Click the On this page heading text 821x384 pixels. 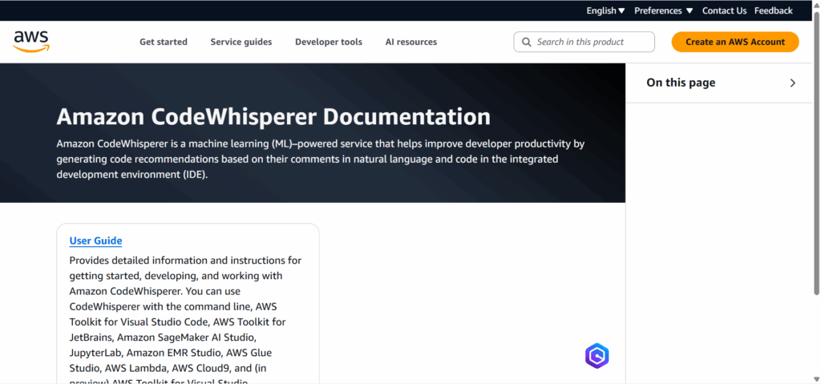681,83
